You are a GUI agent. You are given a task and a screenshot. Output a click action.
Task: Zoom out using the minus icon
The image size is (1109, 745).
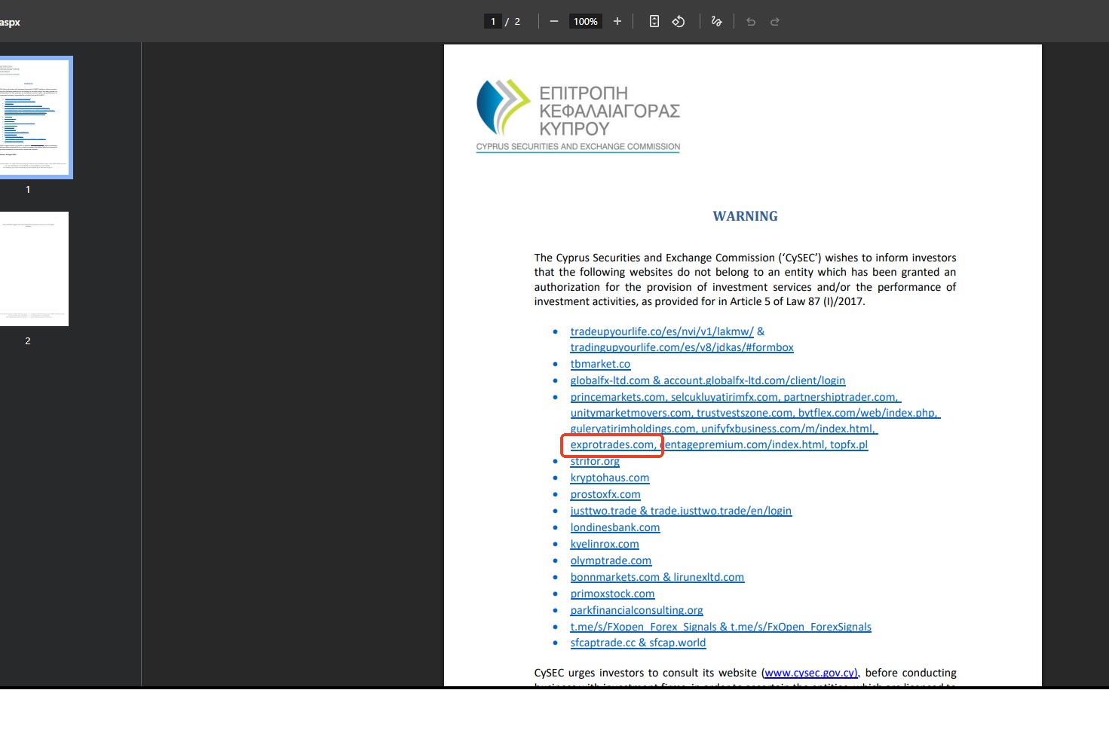(x=554, y=22)
